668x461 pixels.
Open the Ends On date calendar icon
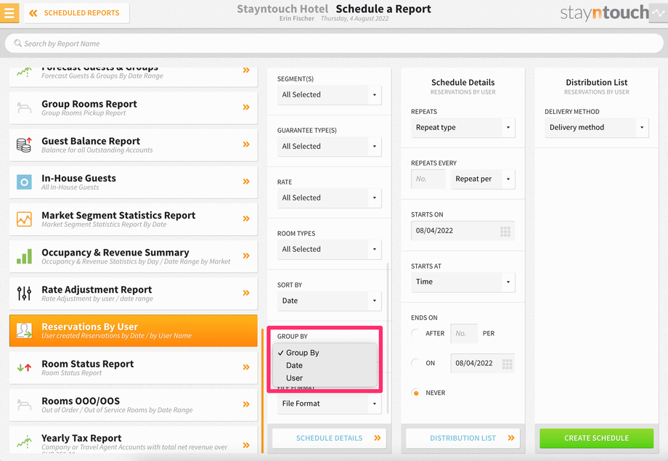[507, 364]
